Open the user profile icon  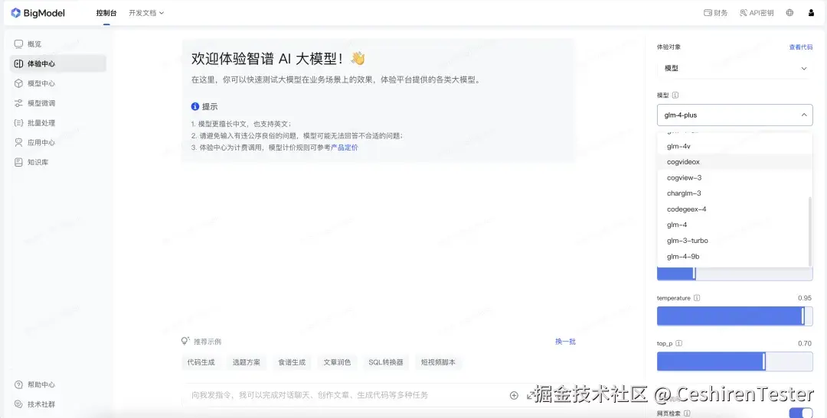point(811,13)
